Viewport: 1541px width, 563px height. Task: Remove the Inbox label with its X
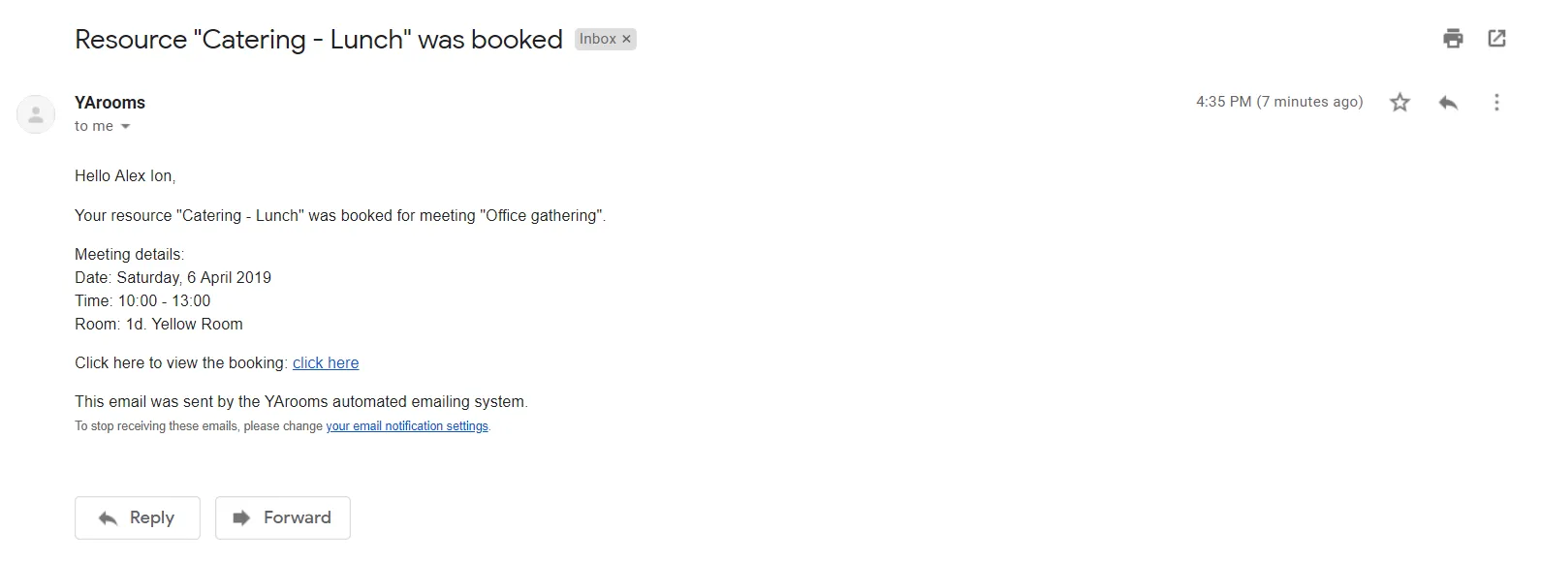pos(626,39)
